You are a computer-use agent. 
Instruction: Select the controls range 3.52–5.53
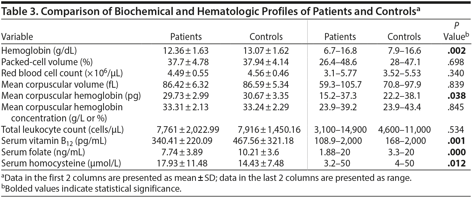tap(404, 73)
